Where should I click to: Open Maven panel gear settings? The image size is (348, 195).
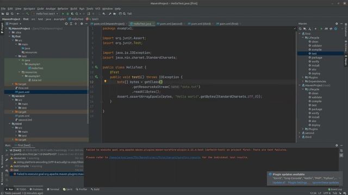click(337, 24)
